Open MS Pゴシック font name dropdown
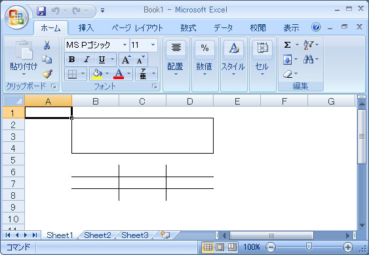The image size is (369, 255). (125, 45)
